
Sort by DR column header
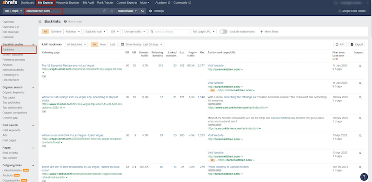pyautogui.click(x=127, y=52)
